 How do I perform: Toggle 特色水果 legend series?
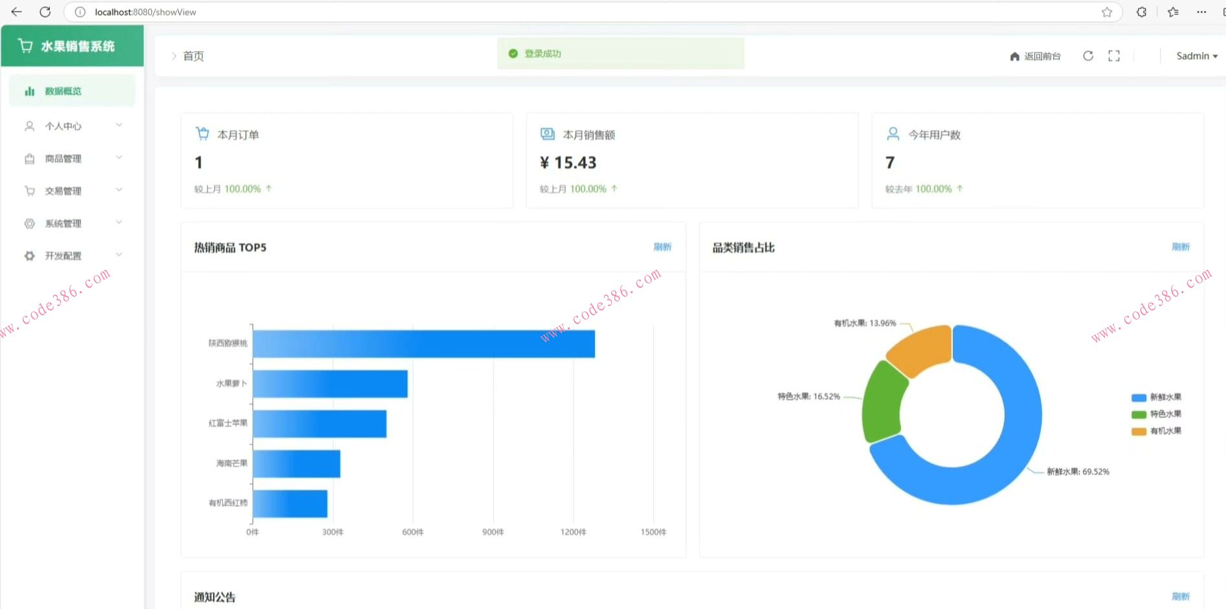[1157, 414]
